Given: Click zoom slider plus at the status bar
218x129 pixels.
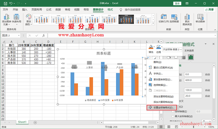Looking at the screenshot, I should click(x=205, y=127).
